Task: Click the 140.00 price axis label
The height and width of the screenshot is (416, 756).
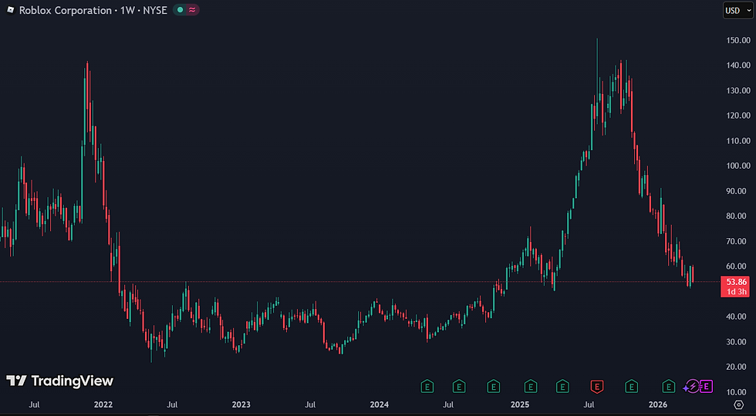Action: pyautogui.click(x=738, y=65)
